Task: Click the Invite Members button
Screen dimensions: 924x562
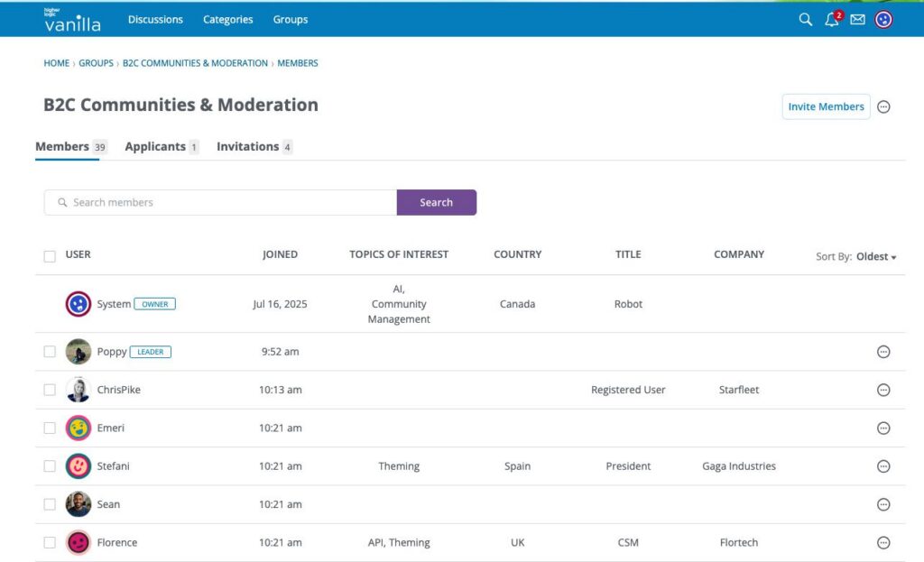Action: tap(825, 106)
